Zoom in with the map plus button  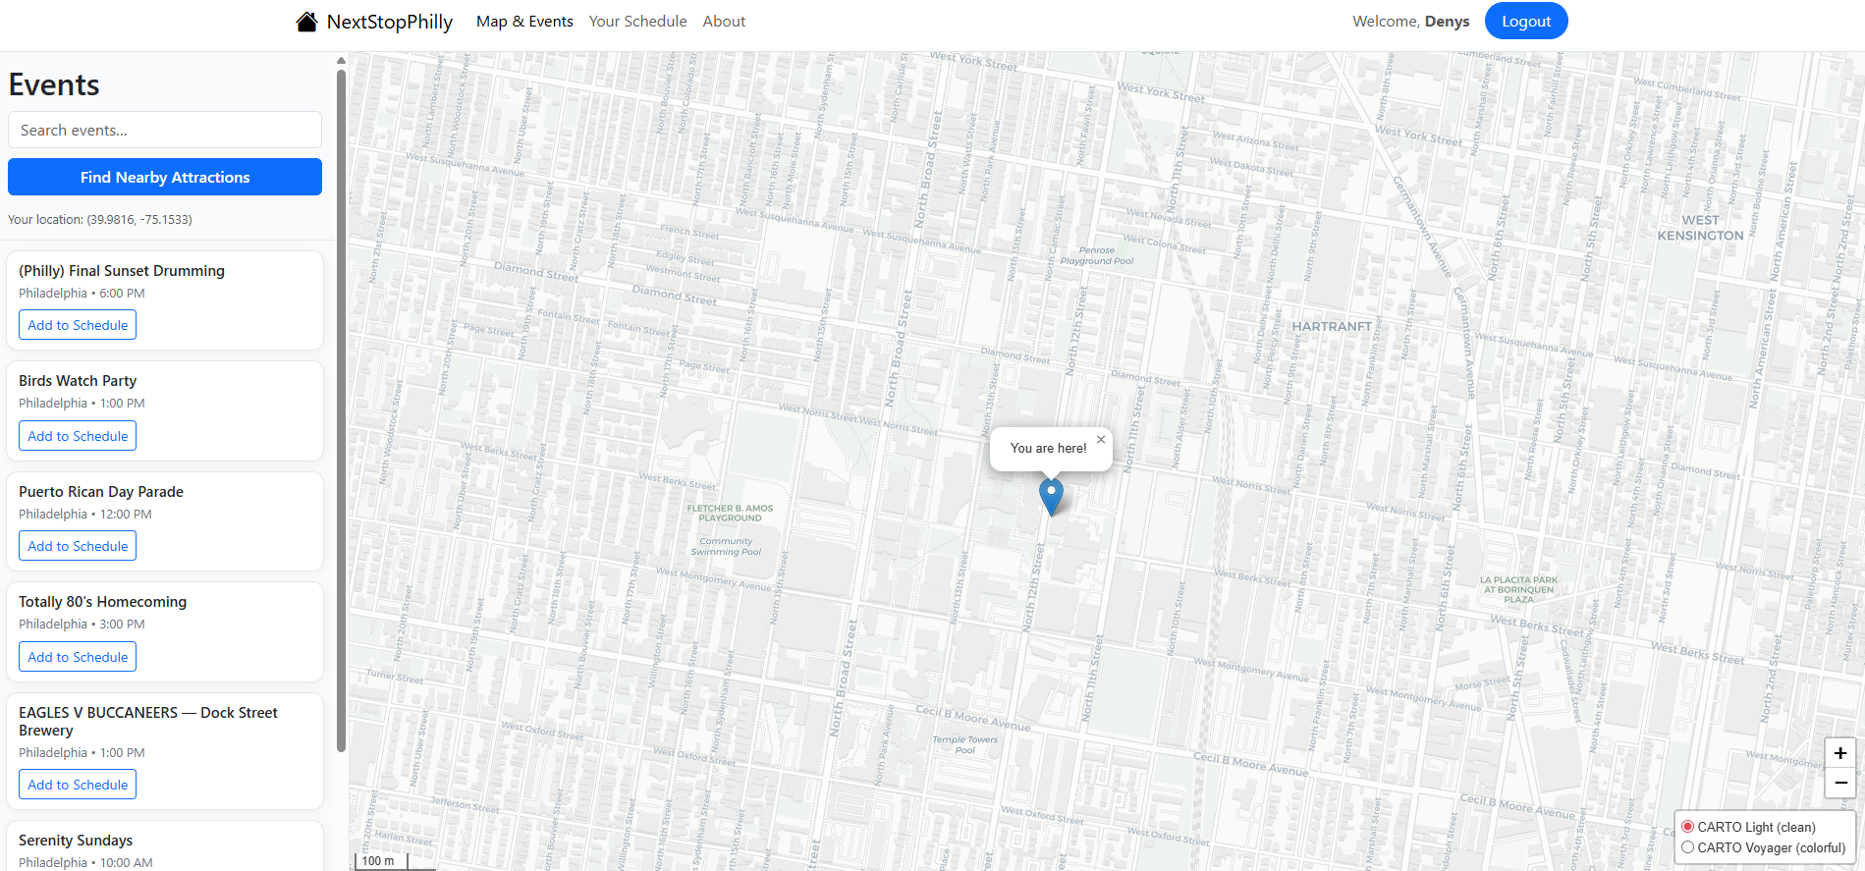click(x=1840, y=753)
